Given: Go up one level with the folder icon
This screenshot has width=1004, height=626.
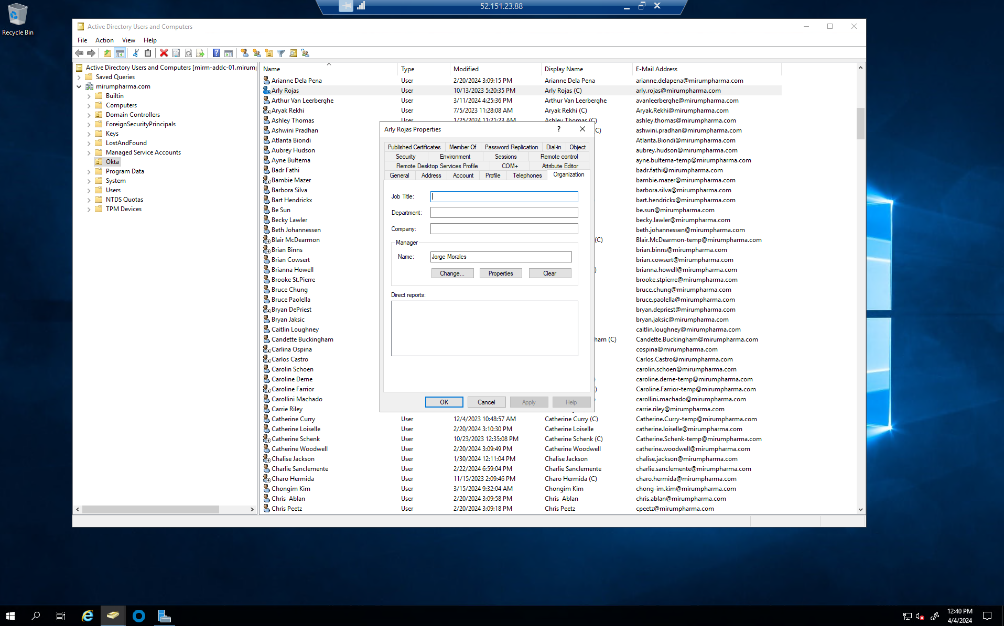Looking at the screenshot, I should [x=107, y=53].
